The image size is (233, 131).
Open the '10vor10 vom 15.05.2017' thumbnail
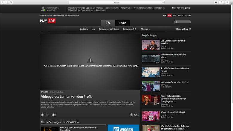(151, 116)
